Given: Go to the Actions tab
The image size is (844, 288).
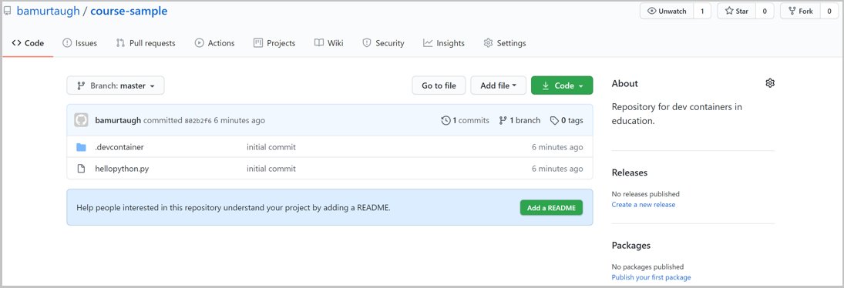Looking at the screenshot, I should tap(215, 43).
